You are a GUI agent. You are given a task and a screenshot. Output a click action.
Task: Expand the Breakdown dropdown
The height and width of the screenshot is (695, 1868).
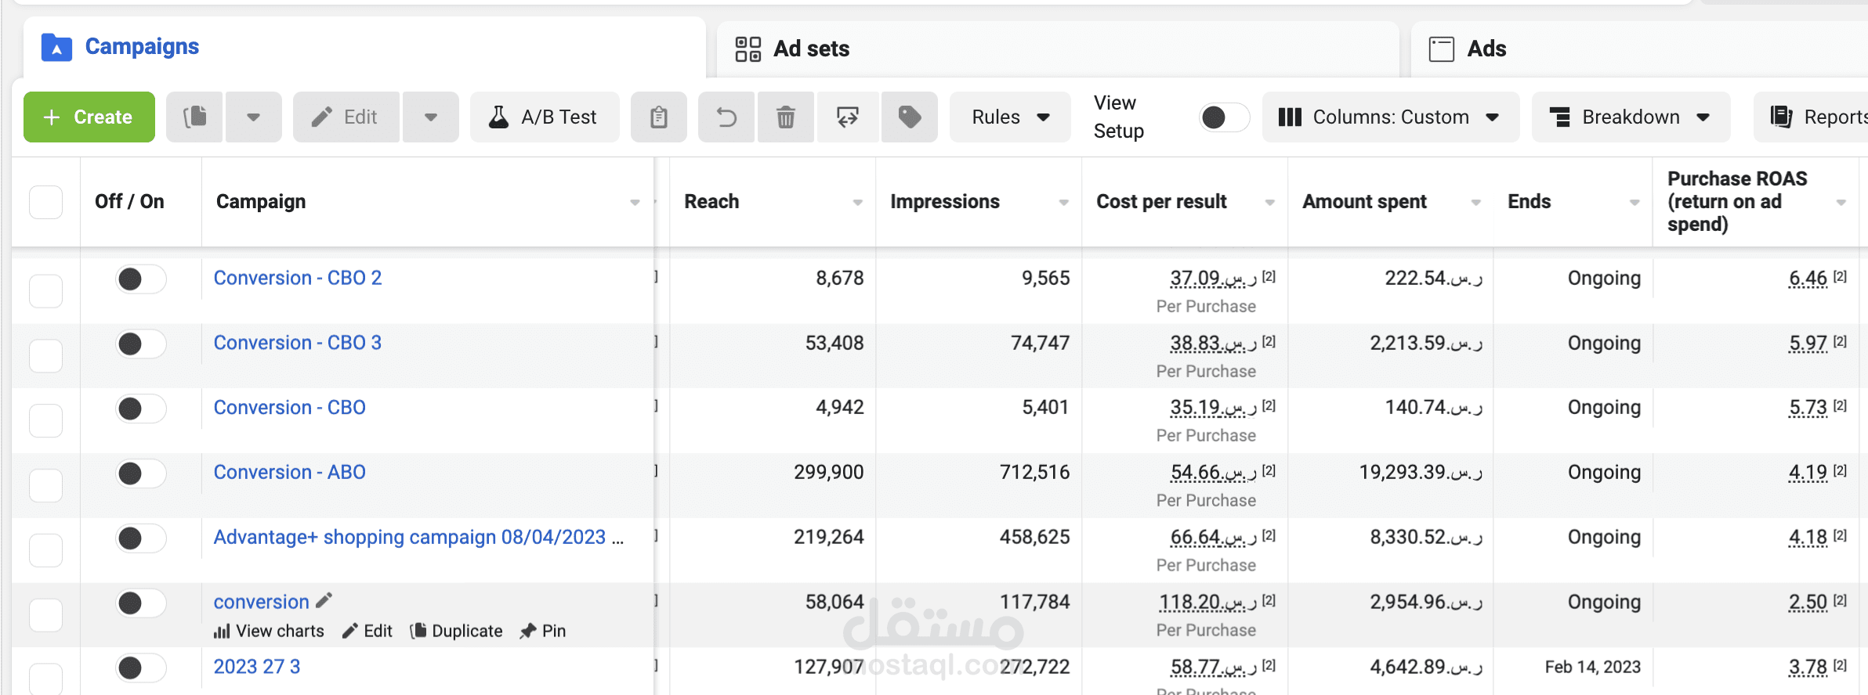[x=1630, y=117]
